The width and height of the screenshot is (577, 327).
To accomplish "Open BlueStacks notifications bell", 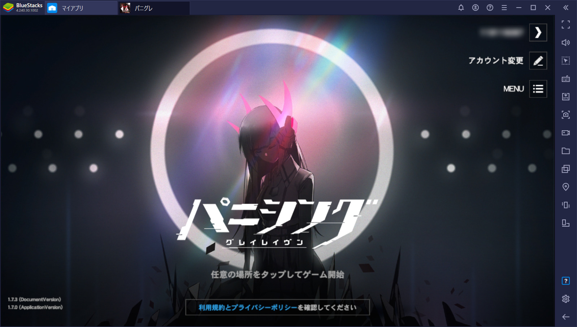I will tap(461, 8).
